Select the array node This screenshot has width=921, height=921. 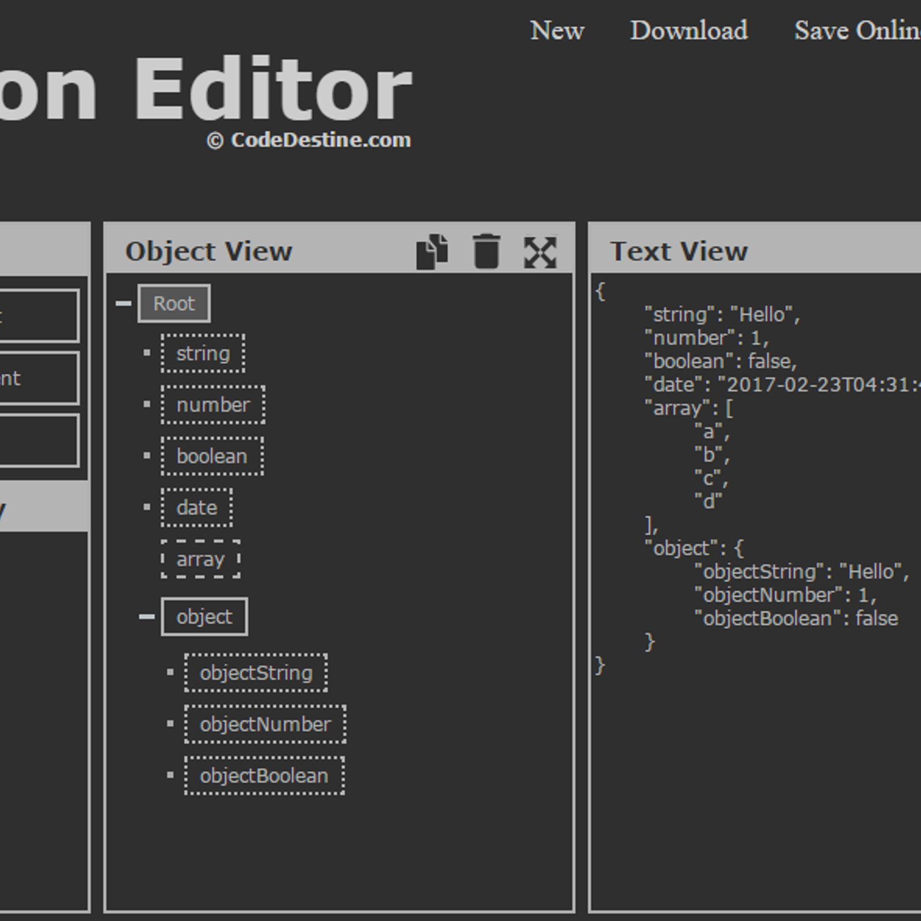point(200,559)
